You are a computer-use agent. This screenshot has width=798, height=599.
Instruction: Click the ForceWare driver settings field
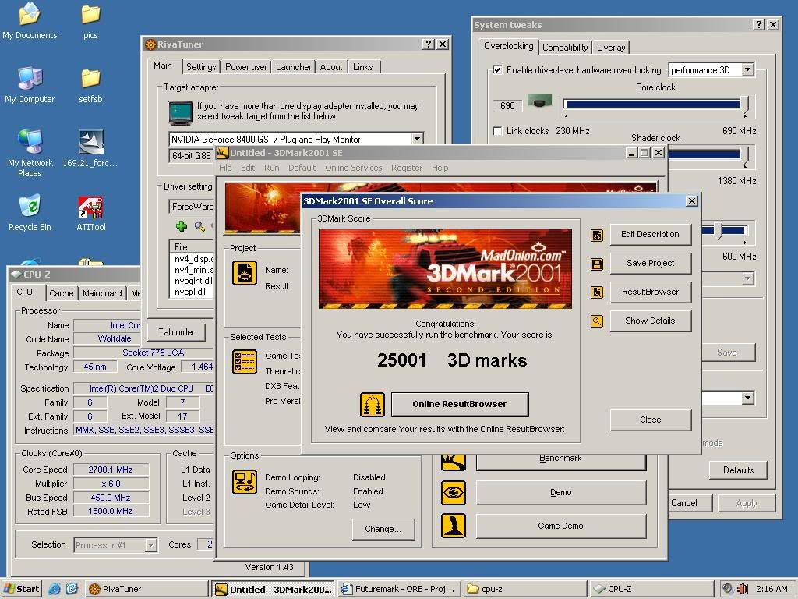coord(192,207)
